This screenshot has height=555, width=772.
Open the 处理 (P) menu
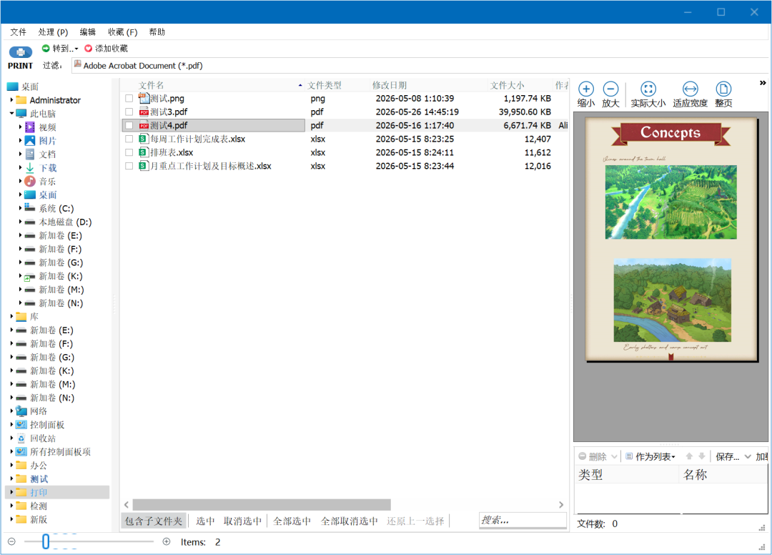pyautogui.click(x=53, y=32)
